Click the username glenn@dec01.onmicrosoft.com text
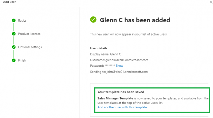 click(x=127, y=60)
